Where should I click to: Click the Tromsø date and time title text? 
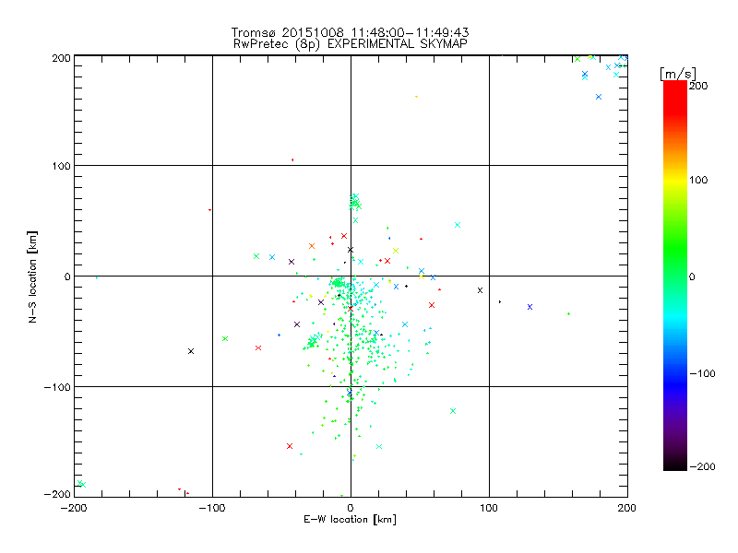coord(351,32)
